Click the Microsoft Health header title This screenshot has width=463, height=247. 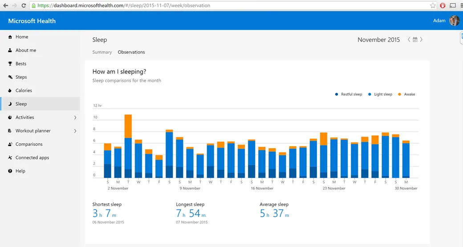tap(32, 21)
